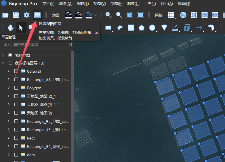Image resolution: width=225 pixels, height=162 pixels.
Task: Open the folder icon in toolbar
Action: click(5, 15)
